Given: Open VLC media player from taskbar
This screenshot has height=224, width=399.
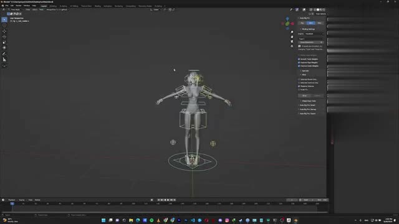Looking at the screenshot, I should [x=158, y=220].
